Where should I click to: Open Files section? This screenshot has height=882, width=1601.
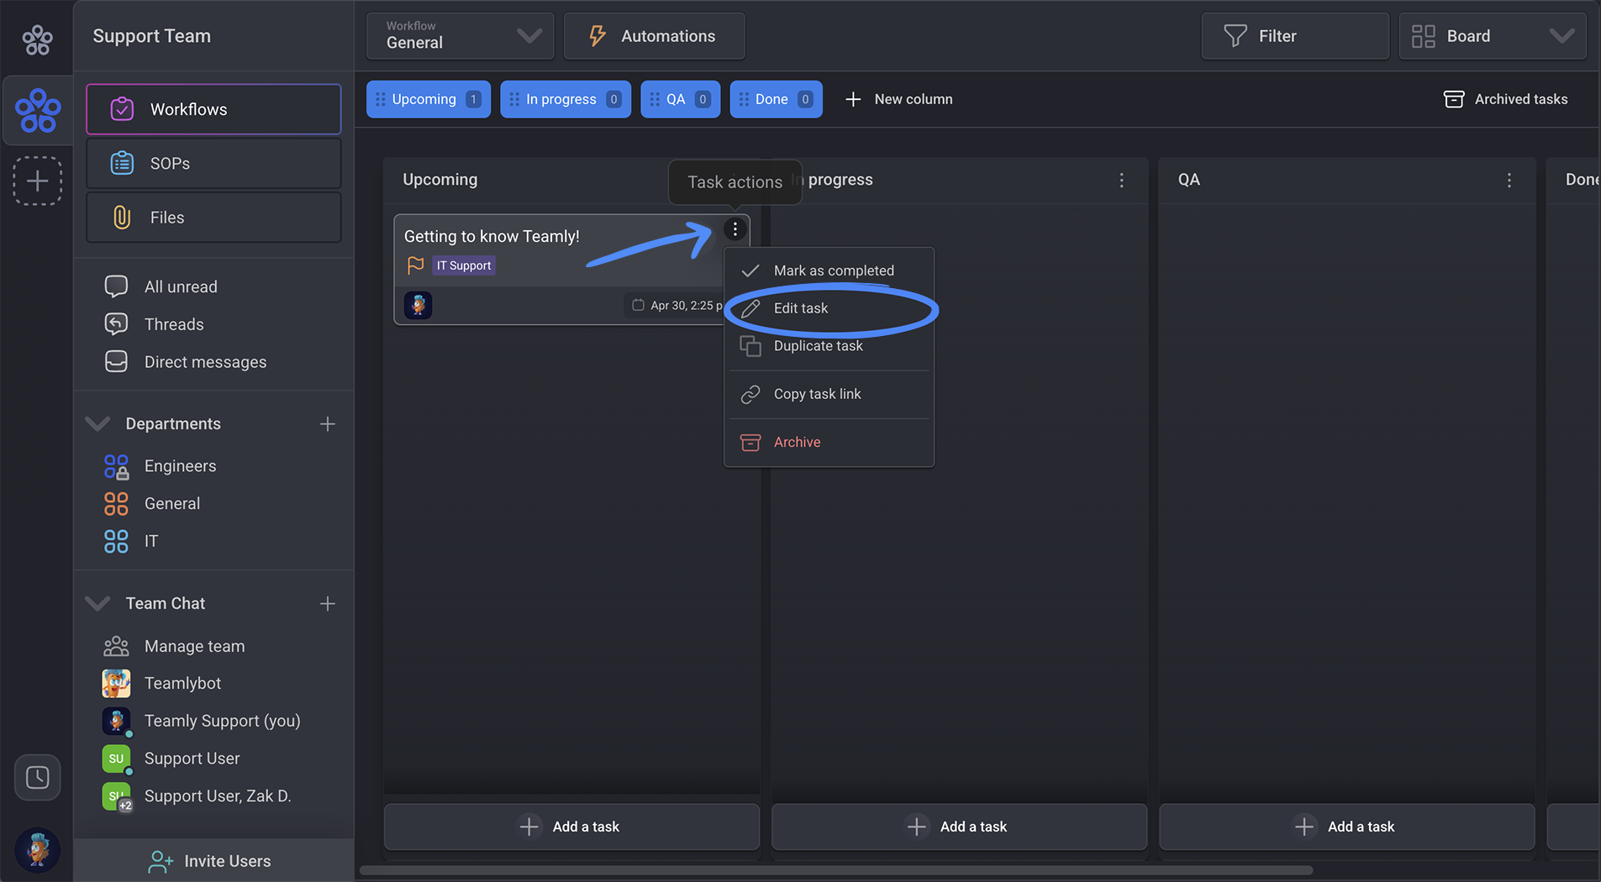(x=213, y=218)
